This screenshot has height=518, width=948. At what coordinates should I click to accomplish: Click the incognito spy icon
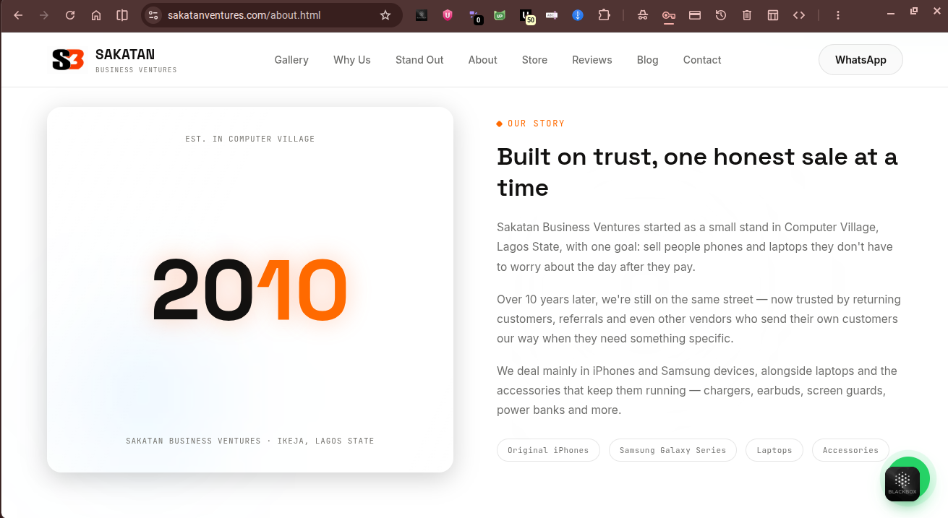tap(643, 15)
